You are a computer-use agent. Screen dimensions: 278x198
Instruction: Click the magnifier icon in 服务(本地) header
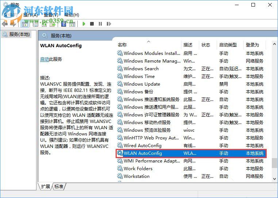tap(45, 36)
